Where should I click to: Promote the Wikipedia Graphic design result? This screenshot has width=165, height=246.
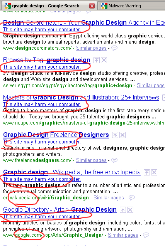point(147,172)
